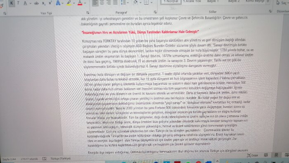Image resolution: width=289 pixels, height=163 pixels.
Task: Align text left
Action: pyautogui.click(x=95, y=3)
